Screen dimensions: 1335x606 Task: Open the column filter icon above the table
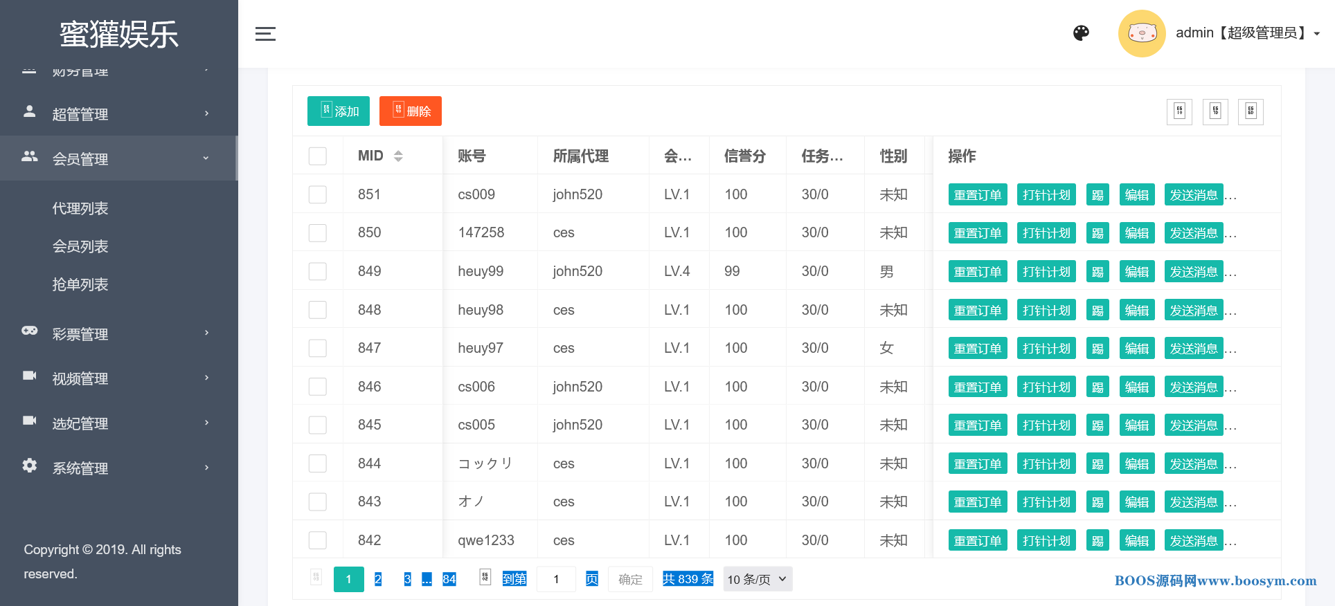1179,111
